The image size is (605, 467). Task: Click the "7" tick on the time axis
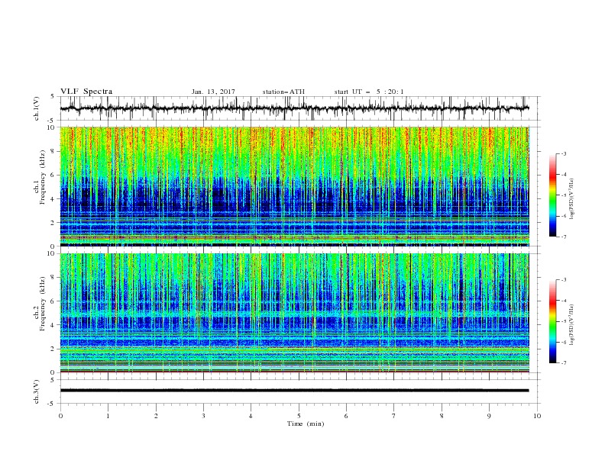click(394, 416)
